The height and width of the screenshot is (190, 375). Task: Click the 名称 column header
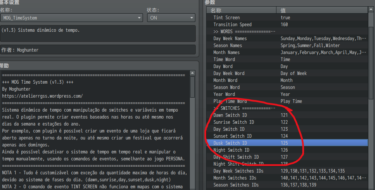241,10
